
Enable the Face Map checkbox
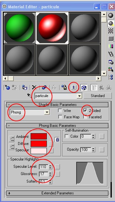pos(60,117)
